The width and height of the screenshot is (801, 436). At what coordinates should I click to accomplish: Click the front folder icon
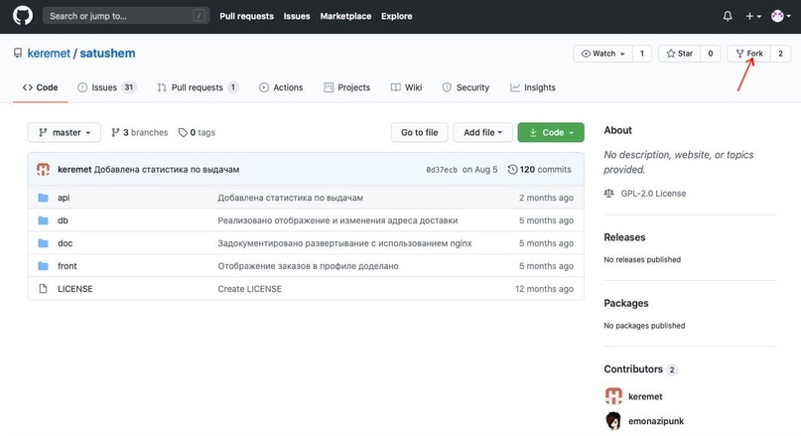pyautogui.click(x=43, y=266)
